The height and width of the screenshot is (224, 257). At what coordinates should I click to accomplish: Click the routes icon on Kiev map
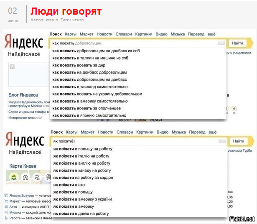pos(37,177)
